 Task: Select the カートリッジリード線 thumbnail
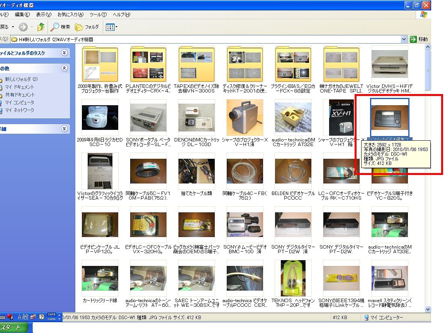[100, 278]
